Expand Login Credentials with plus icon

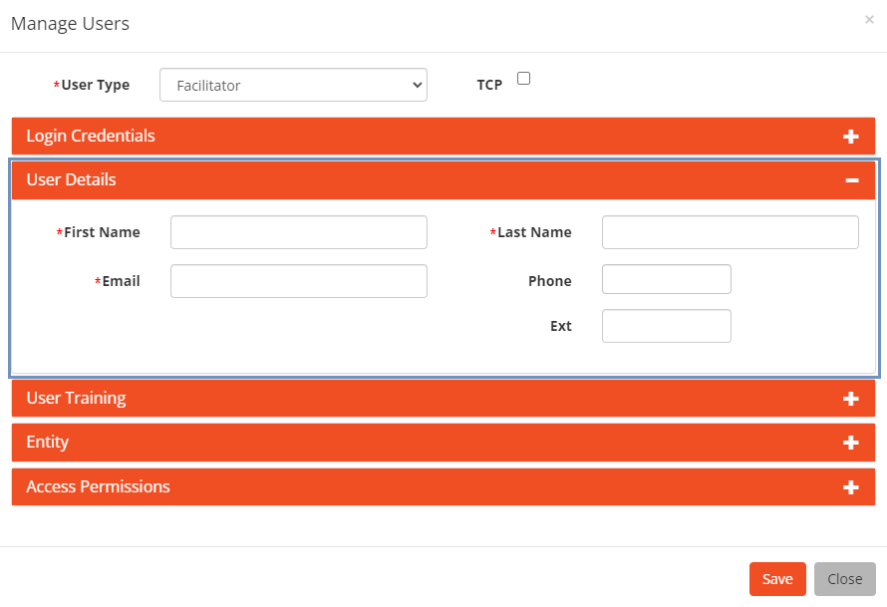pos(851,137)
